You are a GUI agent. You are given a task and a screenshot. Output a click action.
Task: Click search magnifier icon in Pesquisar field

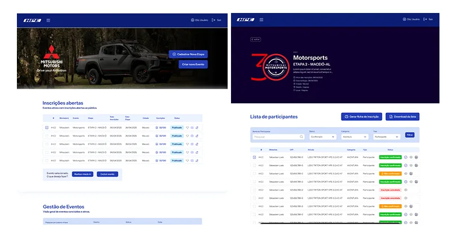click(x=301, y=137)
